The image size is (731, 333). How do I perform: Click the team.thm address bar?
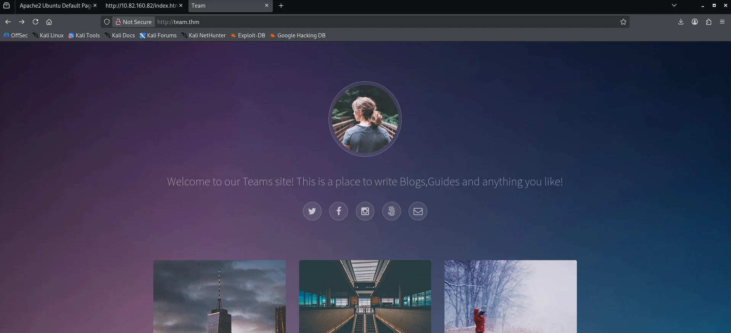(x=343, y=22)
